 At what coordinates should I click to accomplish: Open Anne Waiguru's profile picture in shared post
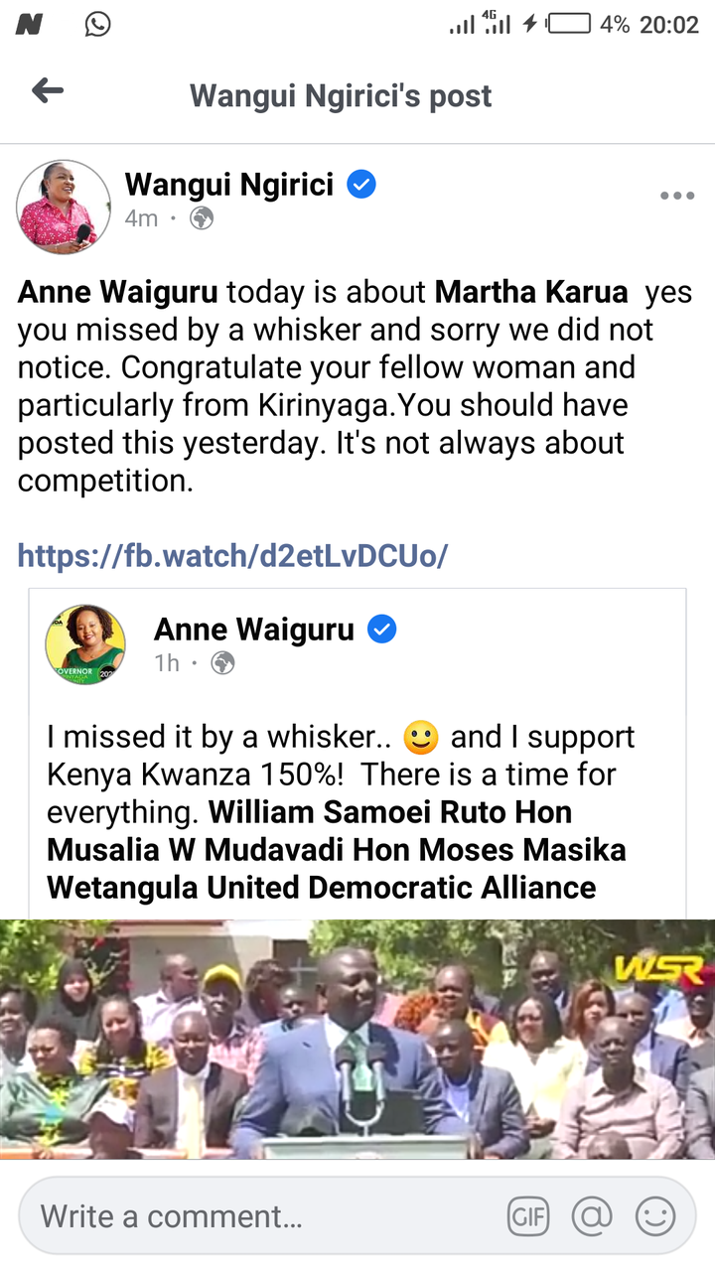tap(85, 644)
